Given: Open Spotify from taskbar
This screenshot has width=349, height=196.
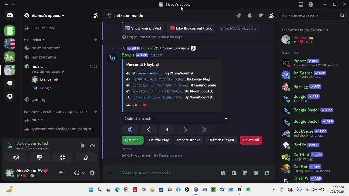Looking at the screenshot, I should [248, 190].
